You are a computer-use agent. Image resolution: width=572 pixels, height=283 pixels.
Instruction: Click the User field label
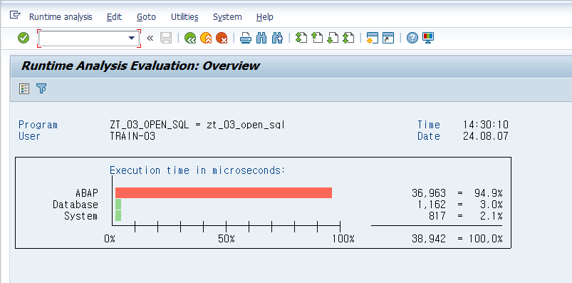[29, 136]
